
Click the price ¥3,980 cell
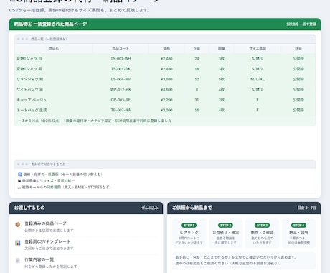pyautogui.click(x=166, y=79)
